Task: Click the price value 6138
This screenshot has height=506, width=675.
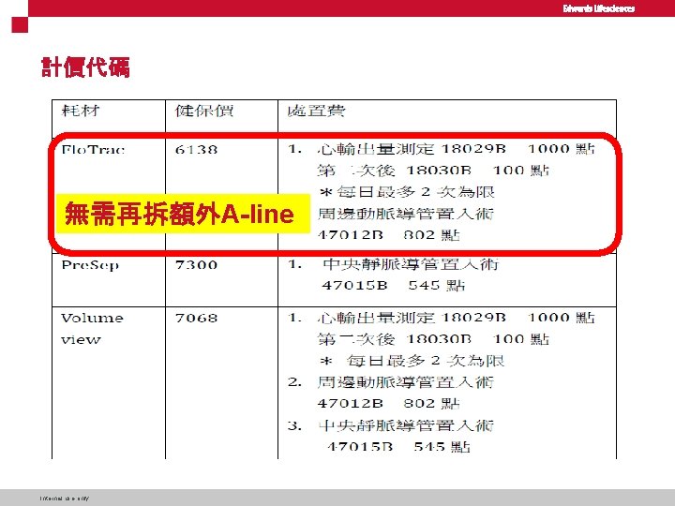Action: pos(196,150)
